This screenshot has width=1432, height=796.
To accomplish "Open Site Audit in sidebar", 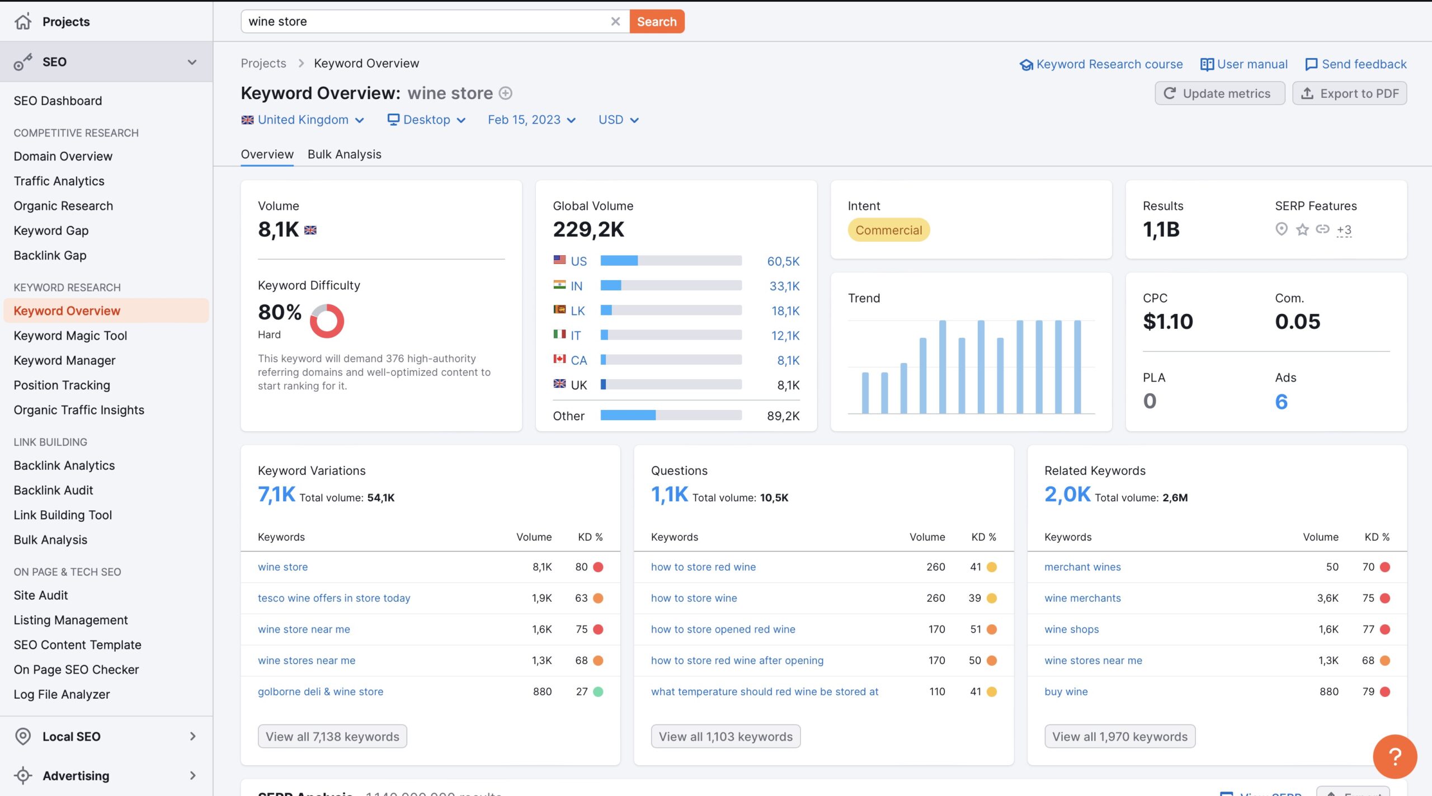I will [x=40, y=595].
